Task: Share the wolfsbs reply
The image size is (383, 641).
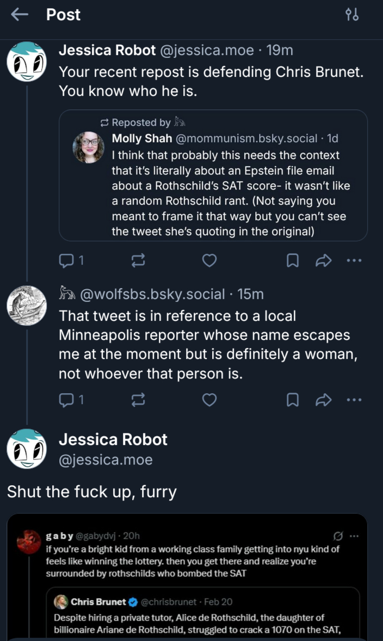Action: pyautogui.click(x=323, y=400)
